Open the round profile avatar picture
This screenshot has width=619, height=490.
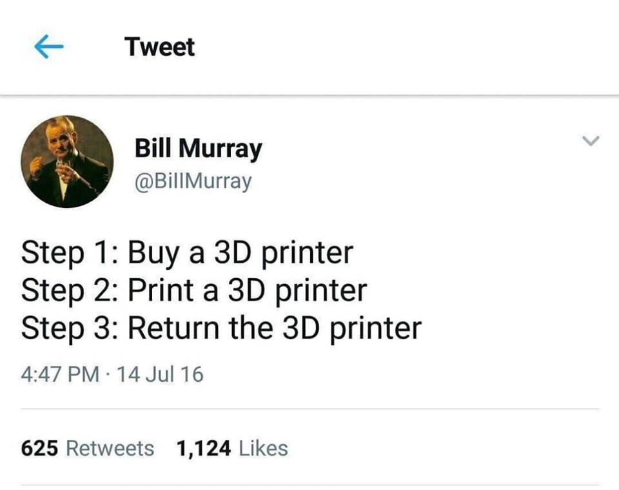click(67, 162)
